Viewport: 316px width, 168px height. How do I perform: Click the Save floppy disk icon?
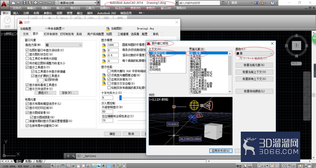pos(24,3)
